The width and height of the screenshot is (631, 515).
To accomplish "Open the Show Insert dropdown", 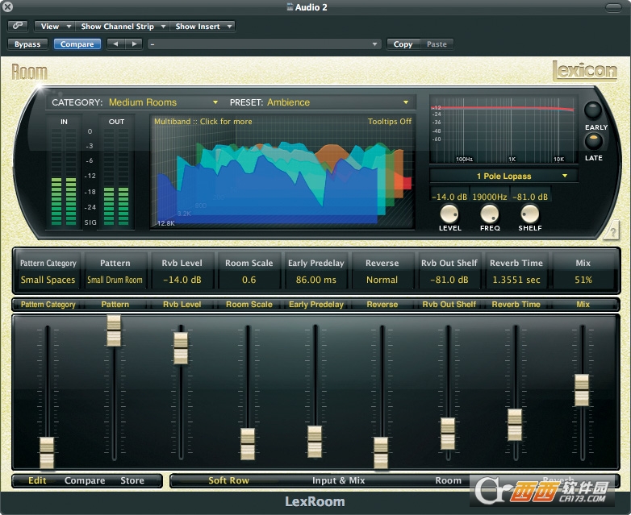I will [x=203, y=26].
